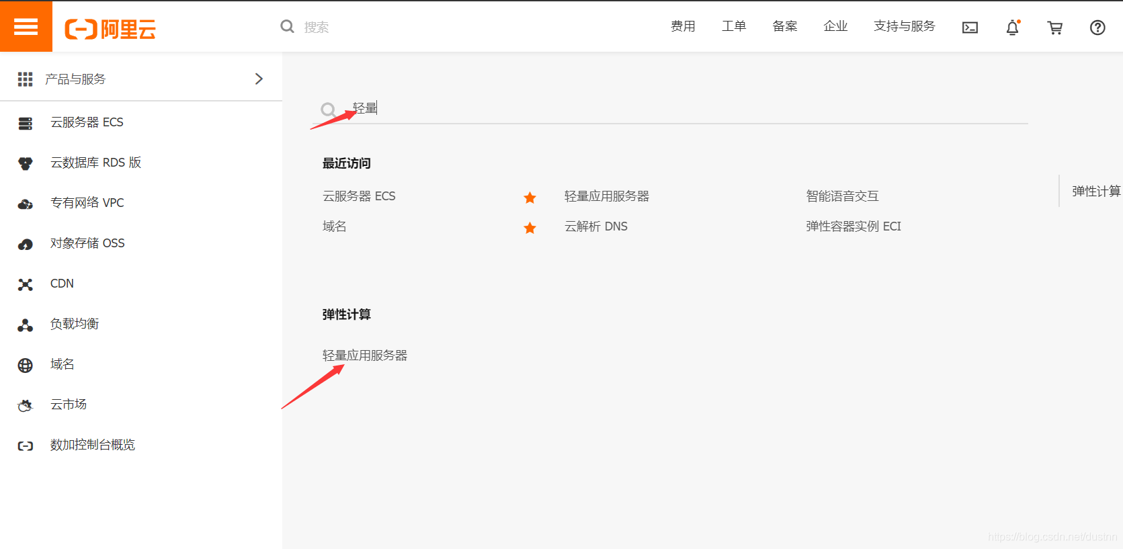
Task: Open 云解析 DNS under 最近访问
Action: click(595, 226)
